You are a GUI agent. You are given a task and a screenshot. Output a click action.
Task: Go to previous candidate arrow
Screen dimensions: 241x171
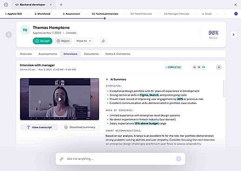pos(9,34)
